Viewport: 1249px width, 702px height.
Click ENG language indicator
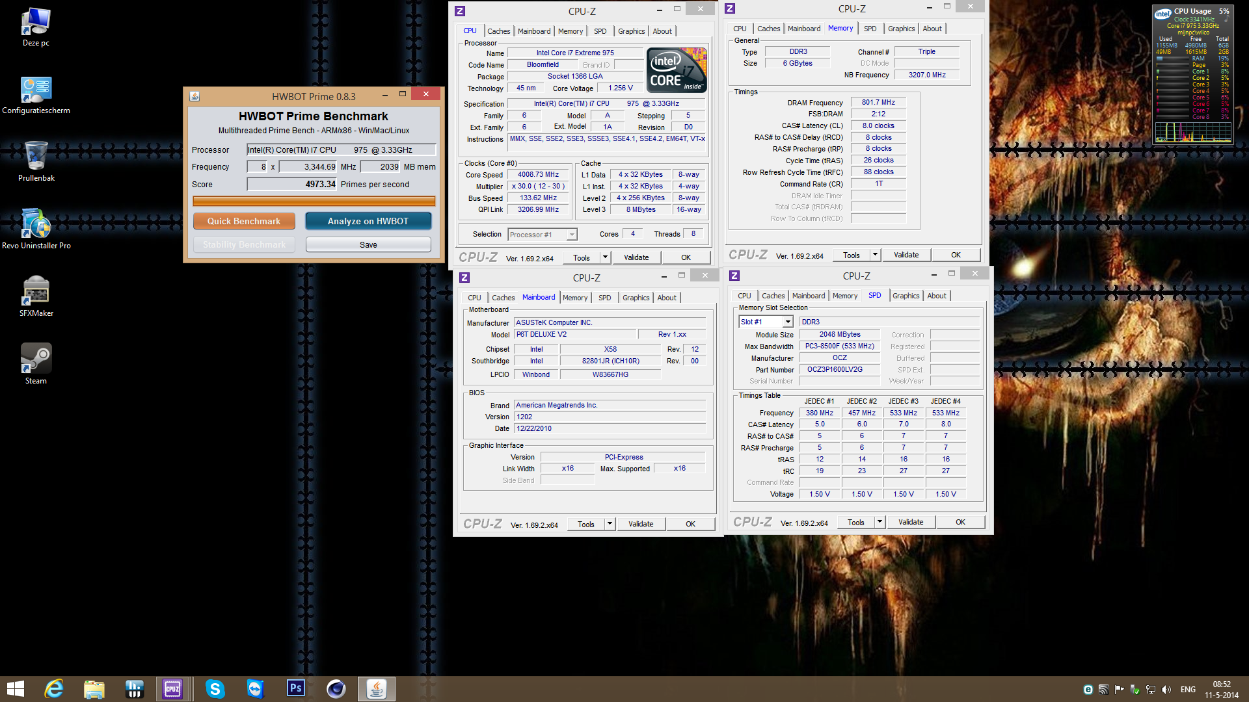coord(1188,690)
